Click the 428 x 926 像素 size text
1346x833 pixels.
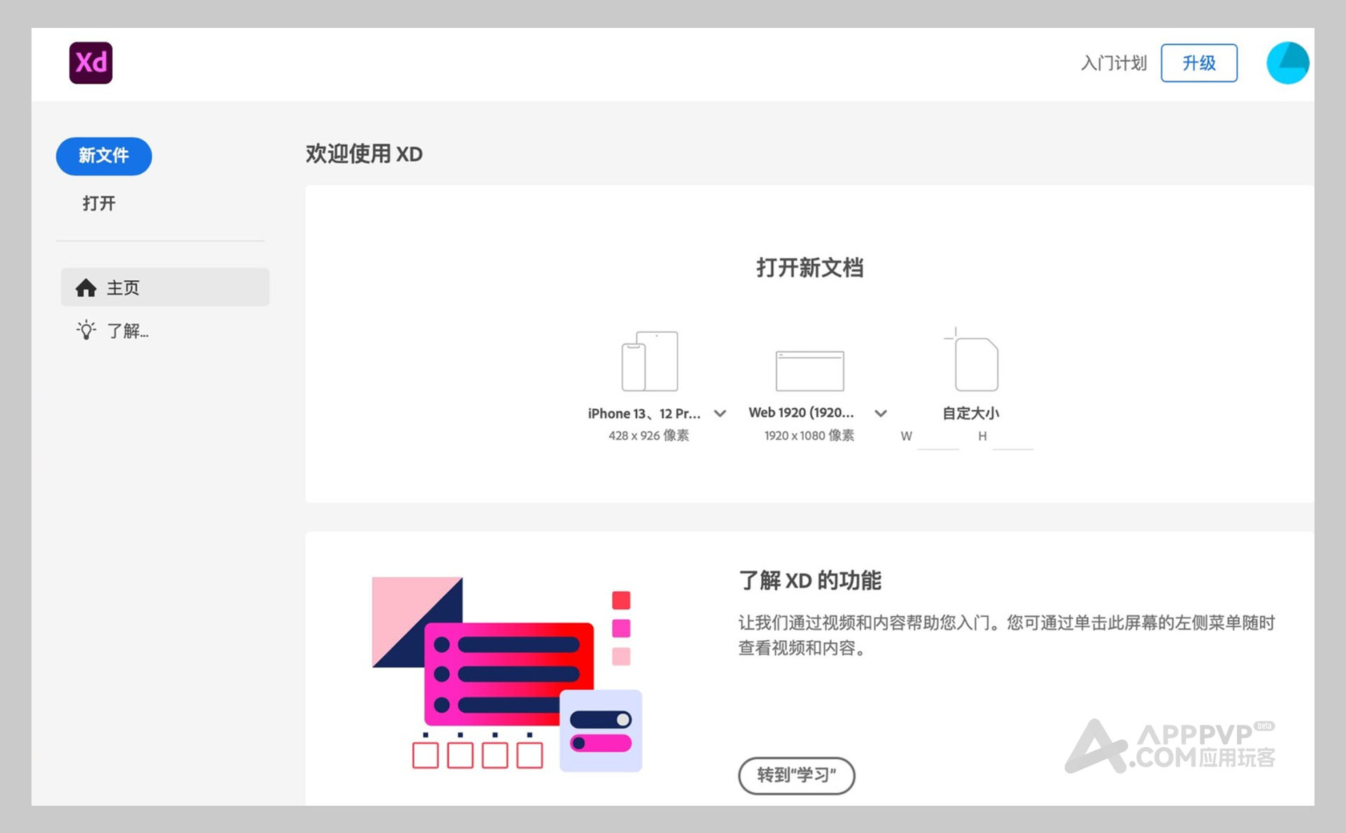tap(649, 435)
